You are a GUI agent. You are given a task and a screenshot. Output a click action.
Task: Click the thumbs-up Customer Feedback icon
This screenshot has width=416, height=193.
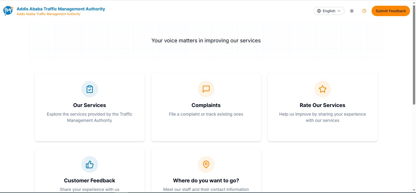(x=90, y=164)
